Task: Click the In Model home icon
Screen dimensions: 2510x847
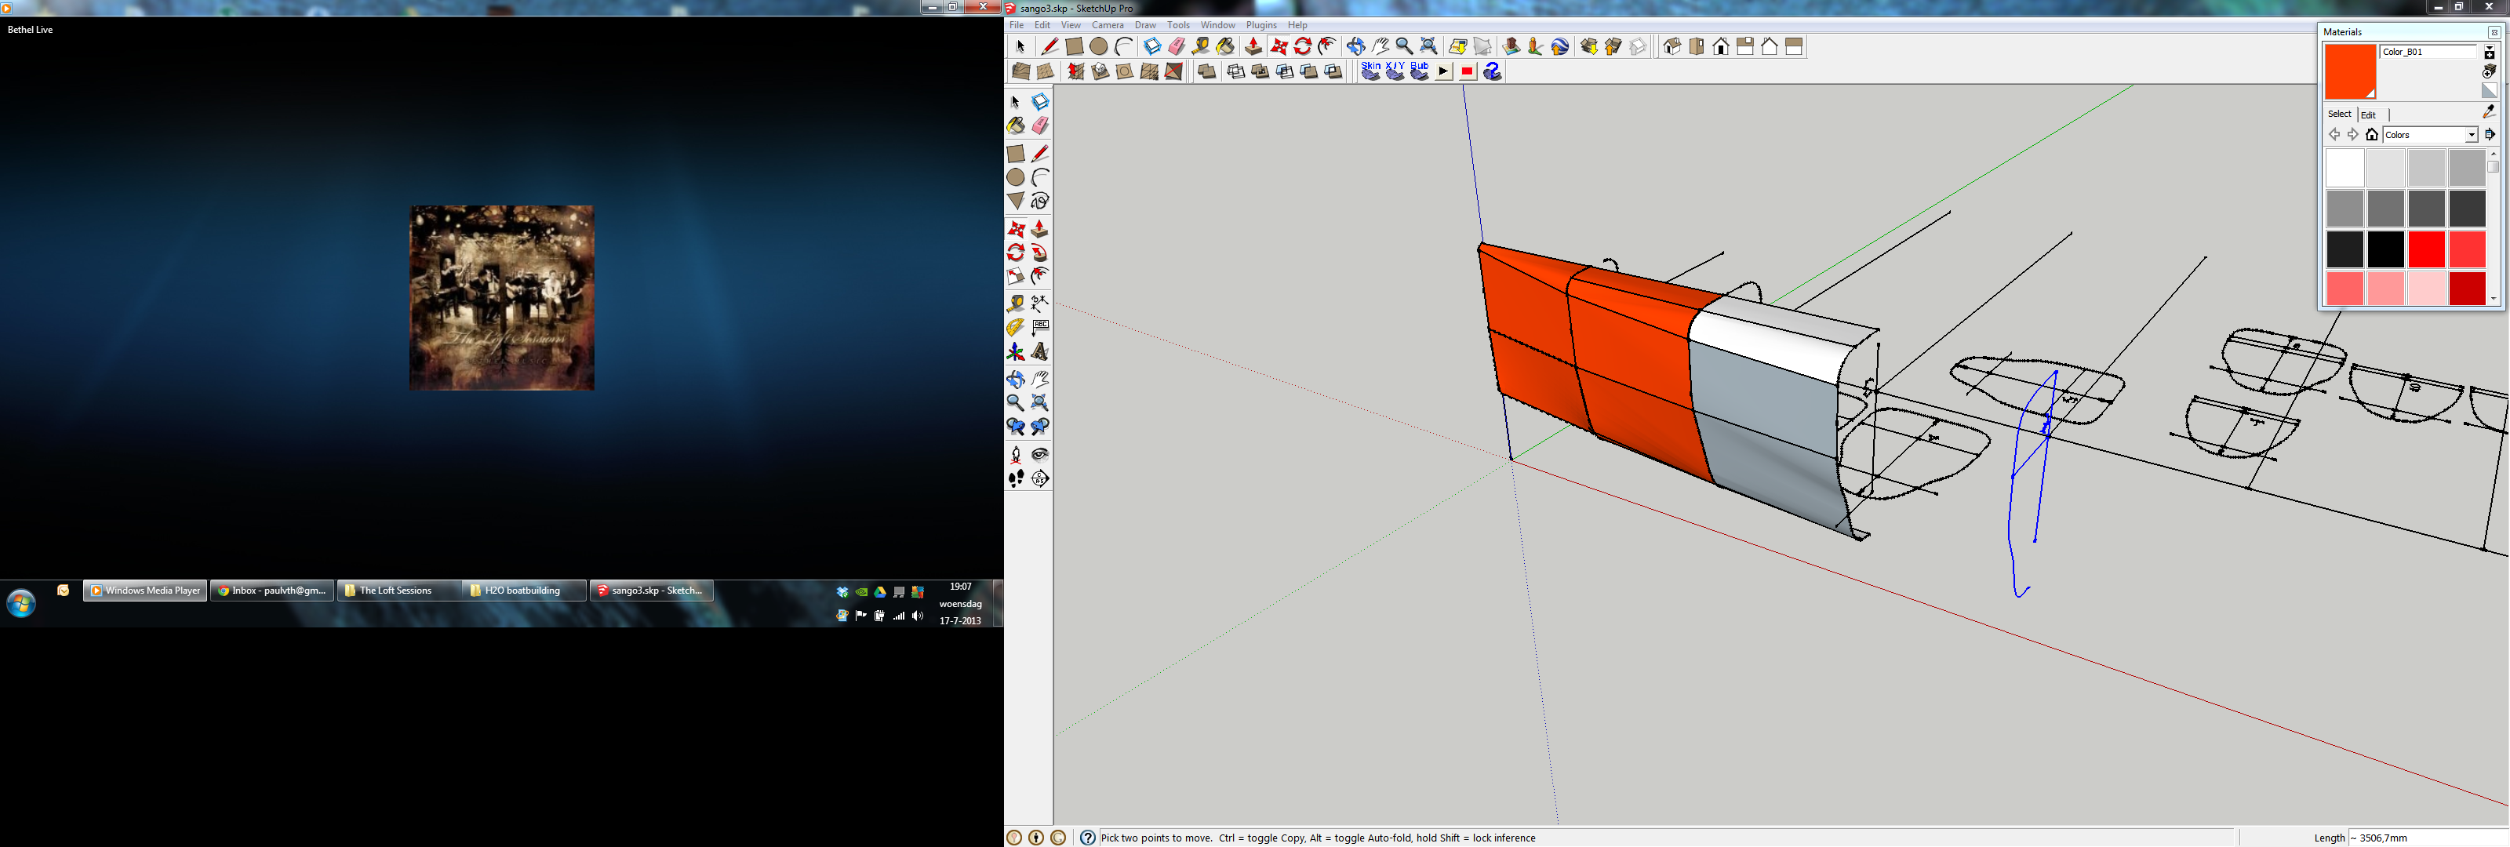Action: [2372, 136]
